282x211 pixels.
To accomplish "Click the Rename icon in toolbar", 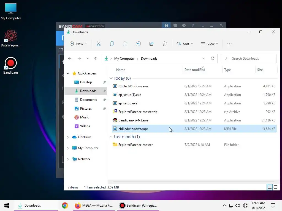I will pos(138,44).
